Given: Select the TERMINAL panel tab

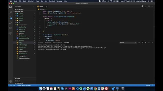Looking at the screenshot, I should click(x=67, y=43).
